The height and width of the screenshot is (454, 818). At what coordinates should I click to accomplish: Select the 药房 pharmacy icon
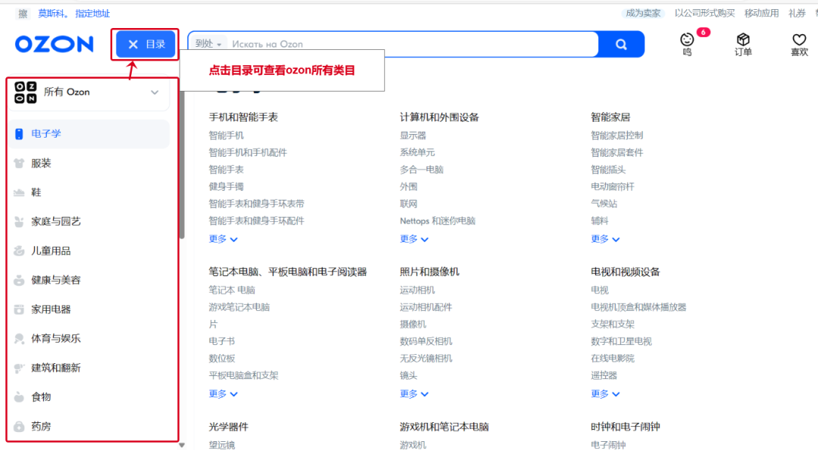(19, 426)
